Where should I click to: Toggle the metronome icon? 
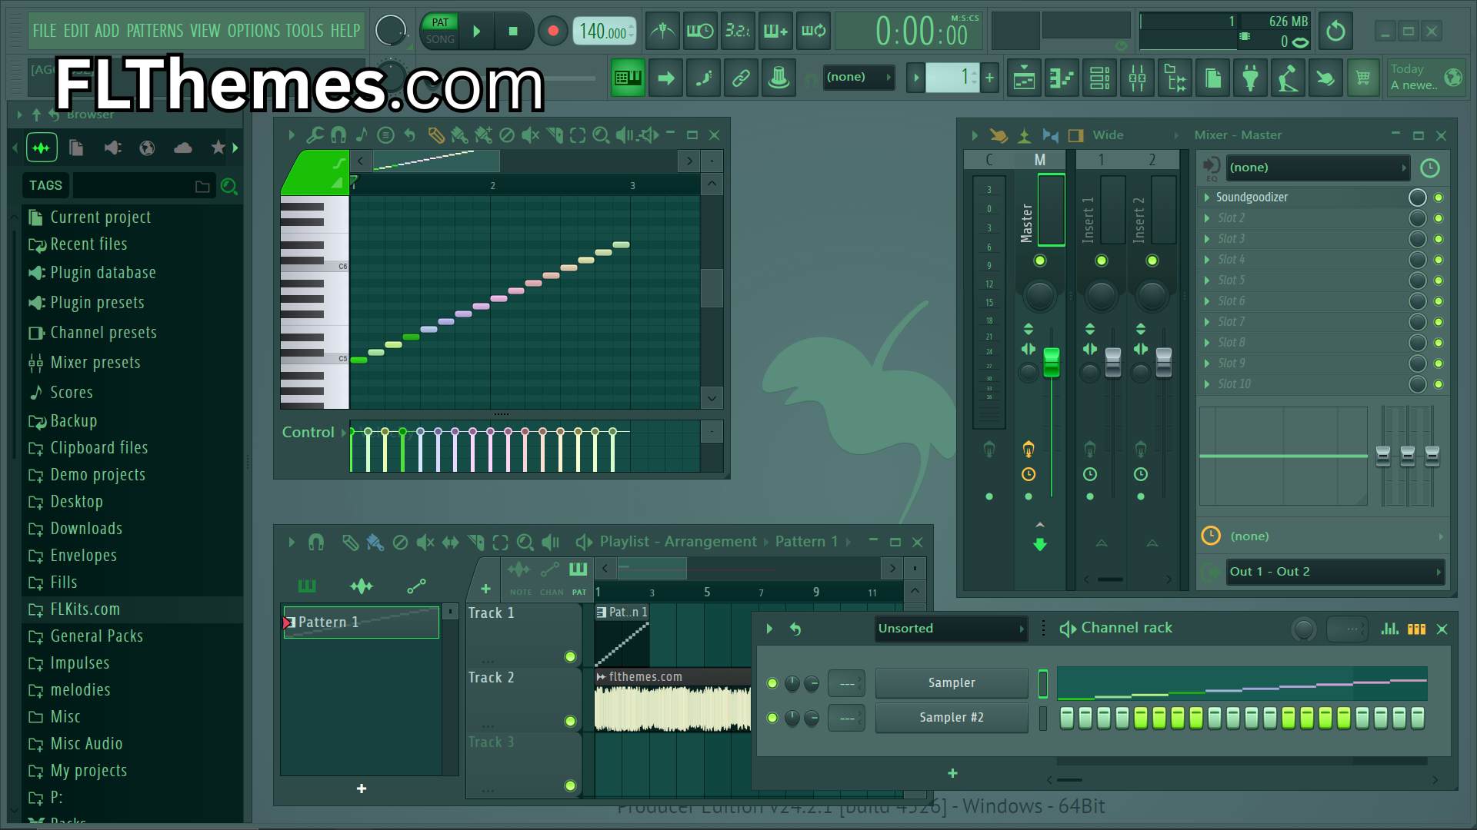click(662, 32)
